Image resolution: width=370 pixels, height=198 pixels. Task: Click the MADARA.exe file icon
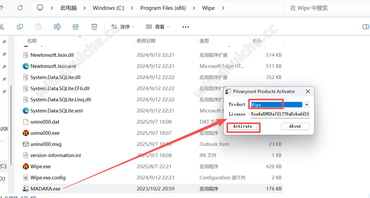click(25, 188)
